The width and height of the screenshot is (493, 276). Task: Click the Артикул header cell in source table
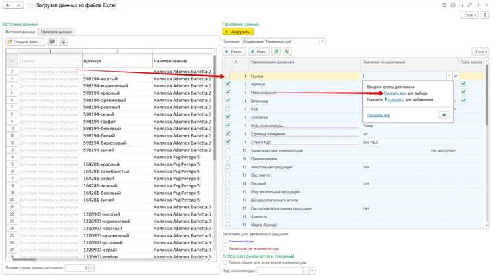pos(117,61)
